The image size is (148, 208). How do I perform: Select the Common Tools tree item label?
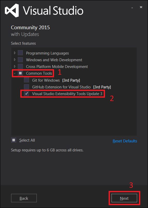(39, 73)
